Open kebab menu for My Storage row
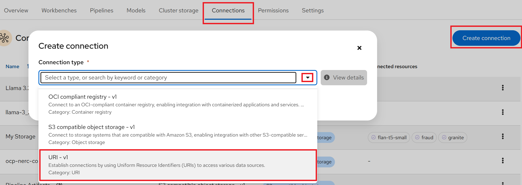This screenshot has width=522, height=185. (x=503, y=136)
